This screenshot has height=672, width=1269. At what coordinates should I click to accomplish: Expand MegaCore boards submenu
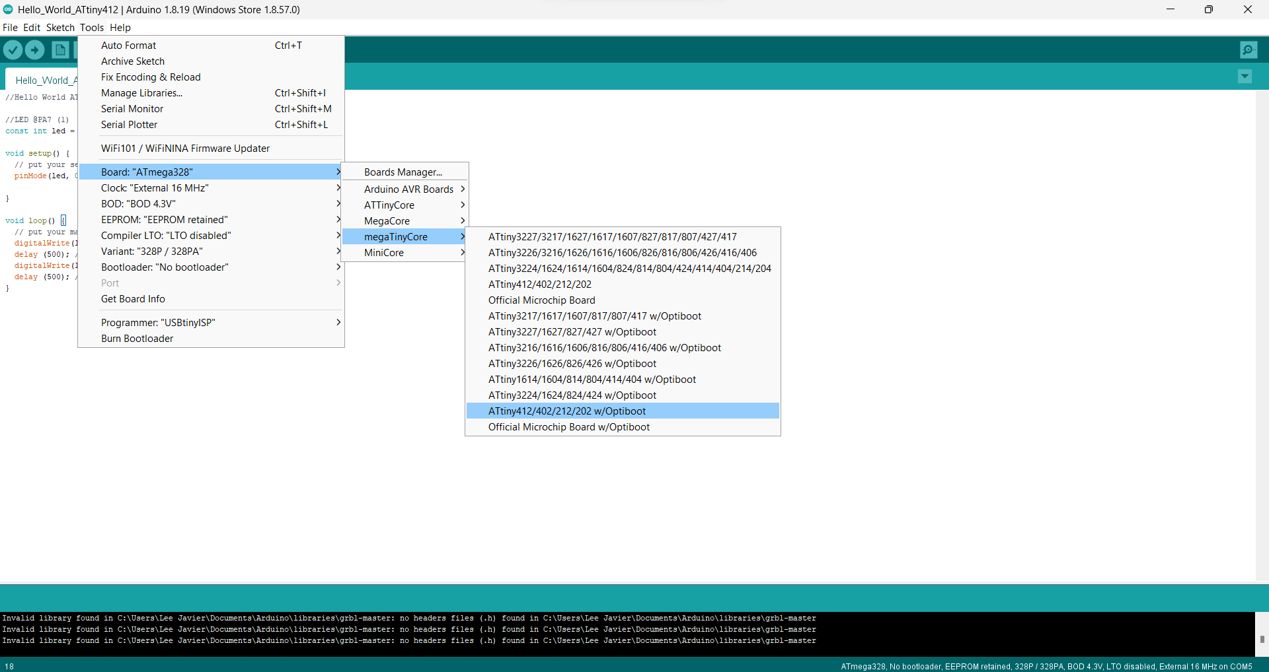coord(404,221)
